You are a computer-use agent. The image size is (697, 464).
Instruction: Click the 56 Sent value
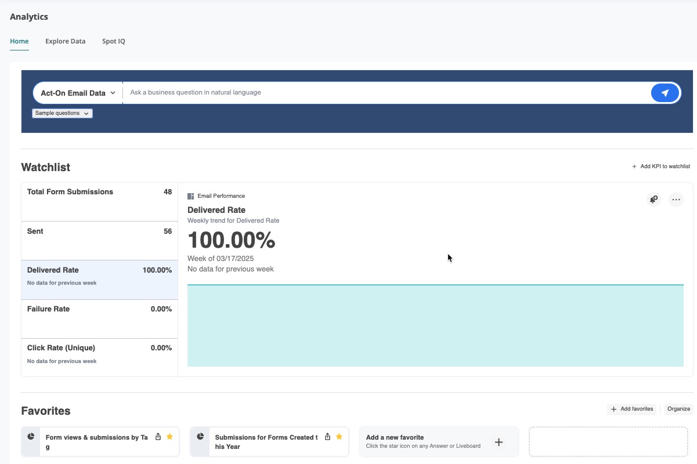click(168, 231)
